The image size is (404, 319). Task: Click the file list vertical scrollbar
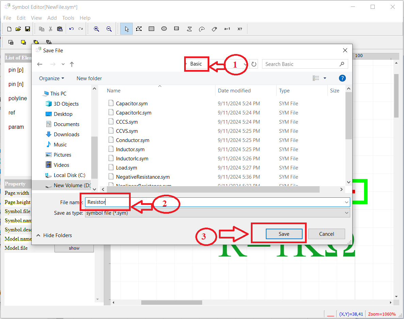coord(349,116)
